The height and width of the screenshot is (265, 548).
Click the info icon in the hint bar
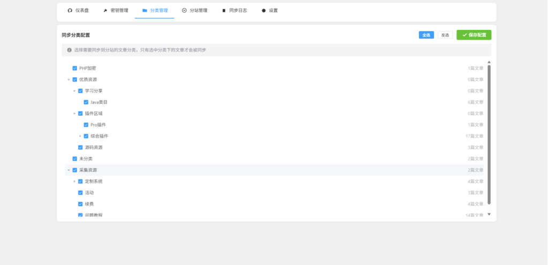(x=69, y=50)
